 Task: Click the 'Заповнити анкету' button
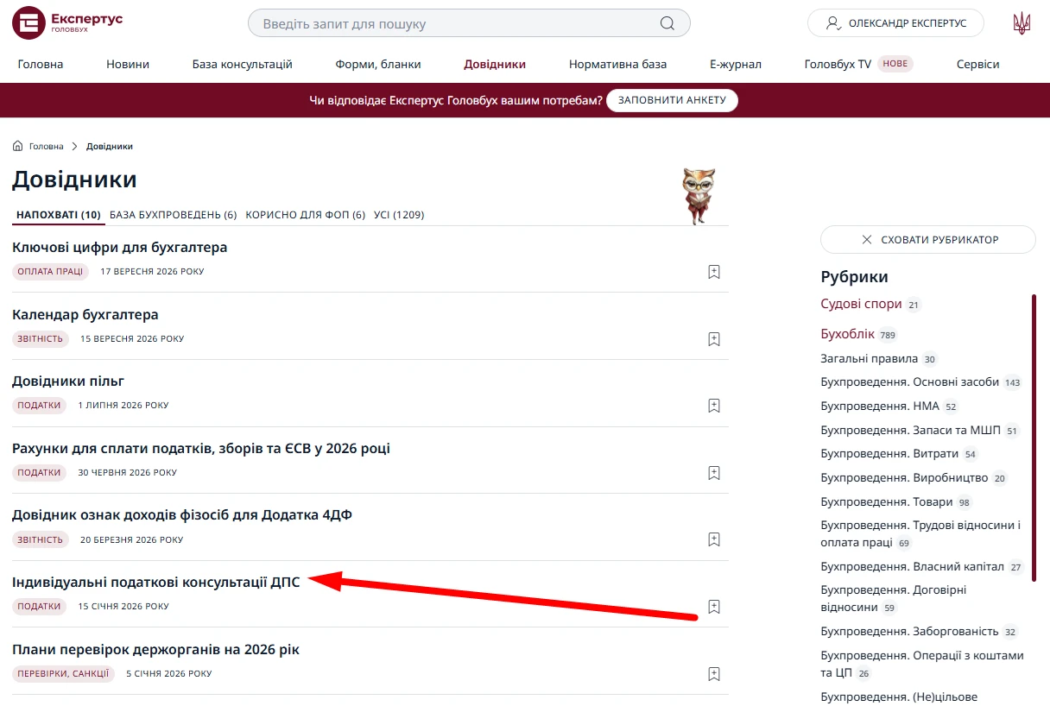pos(673,100)
